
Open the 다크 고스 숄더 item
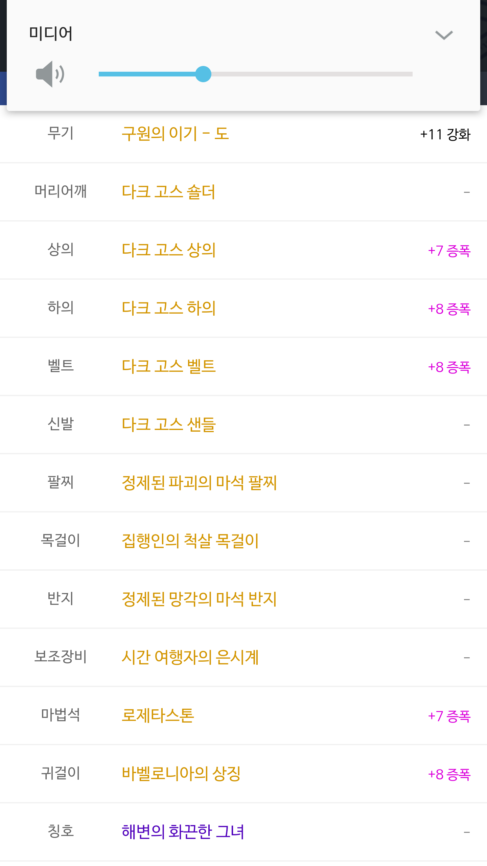pyautogui.click(x=168, y=192)
